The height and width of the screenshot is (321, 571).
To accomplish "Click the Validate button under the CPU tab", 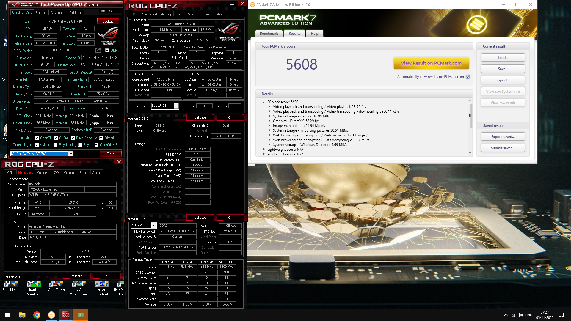I will [200, 117].
